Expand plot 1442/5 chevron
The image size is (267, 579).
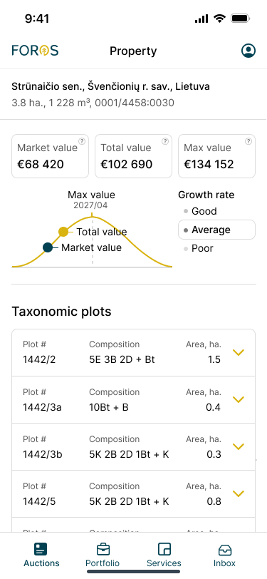pos(239,493)
